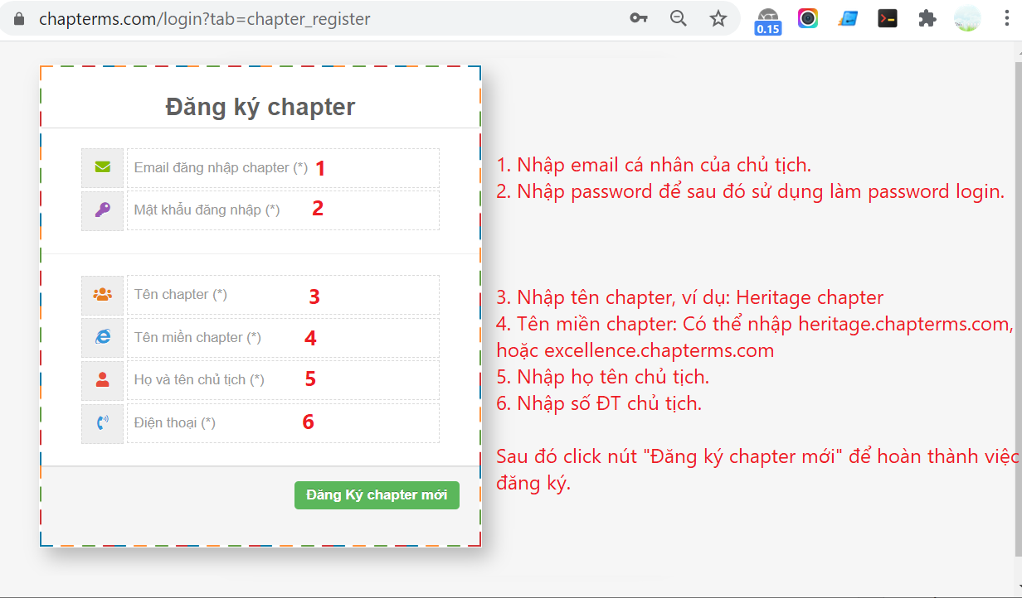View site info via the padlock icon
Screen dimensions: 1022x598
point(20,18)
